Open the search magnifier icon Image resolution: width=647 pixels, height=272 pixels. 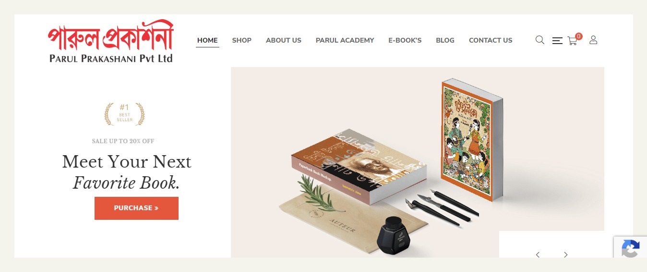(x=539, y=40)
